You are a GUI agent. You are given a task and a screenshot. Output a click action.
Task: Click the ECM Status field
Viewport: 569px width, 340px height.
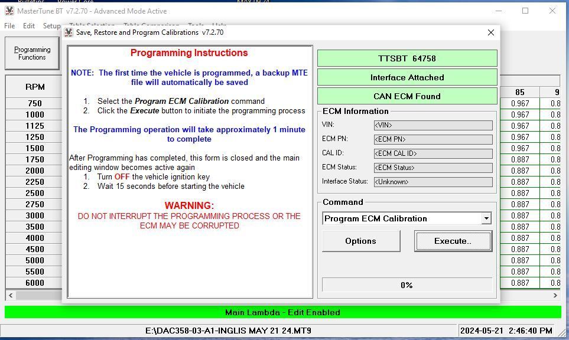tap(433, 168)
